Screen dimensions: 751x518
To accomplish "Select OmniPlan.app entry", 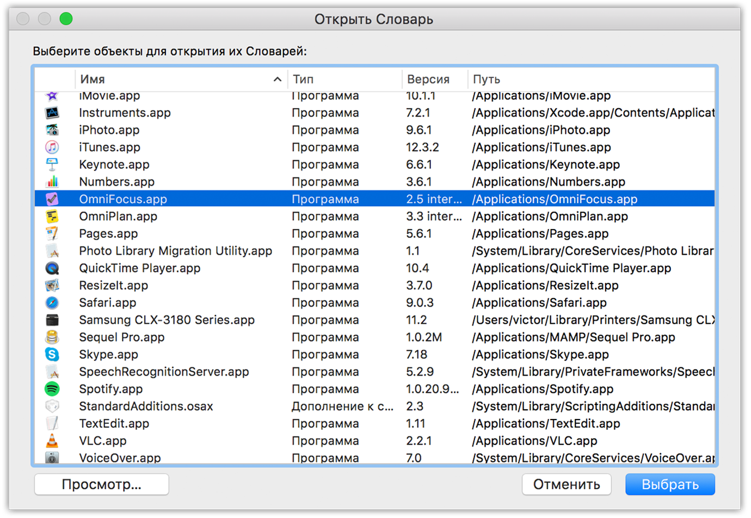I will [x=118, y=216].
